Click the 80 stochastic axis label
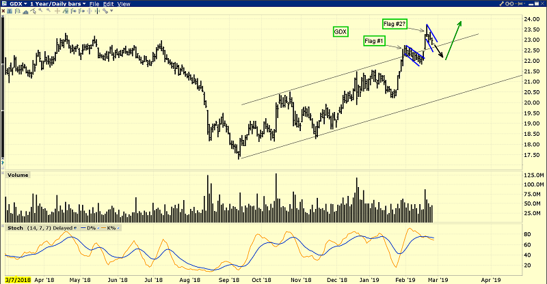Image resolution: width=547 pixels, height=284 pixels. pos(528,234)
